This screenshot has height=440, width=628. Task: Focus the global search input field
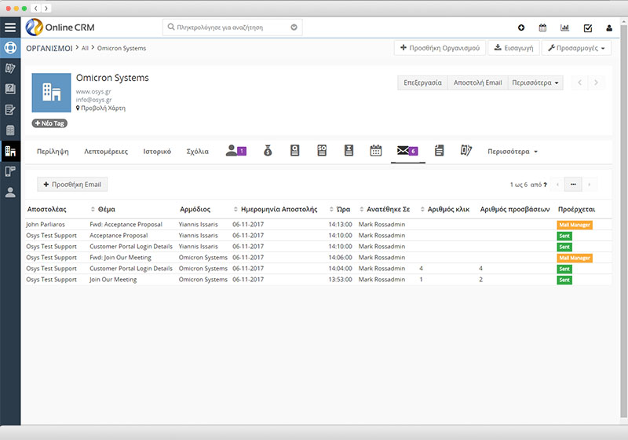point(232,27)
